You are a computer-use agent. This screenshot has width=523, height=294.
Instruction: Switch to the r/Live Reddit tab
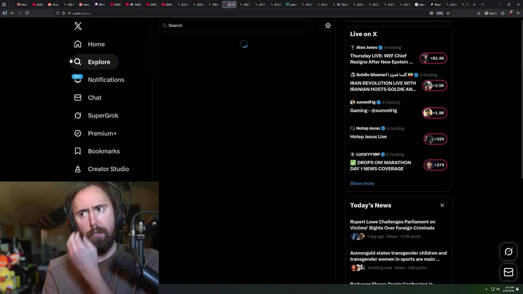point(53,4)
